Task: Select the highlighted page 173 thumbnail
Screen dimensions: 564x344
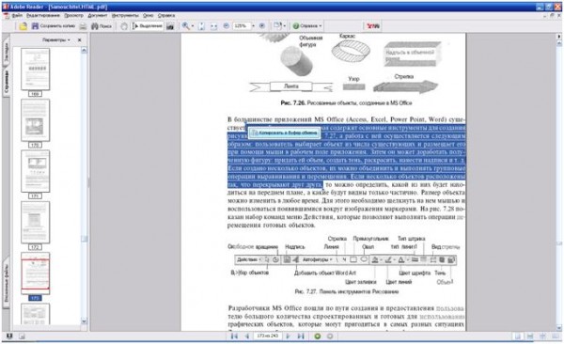Action: click(36, 274)
